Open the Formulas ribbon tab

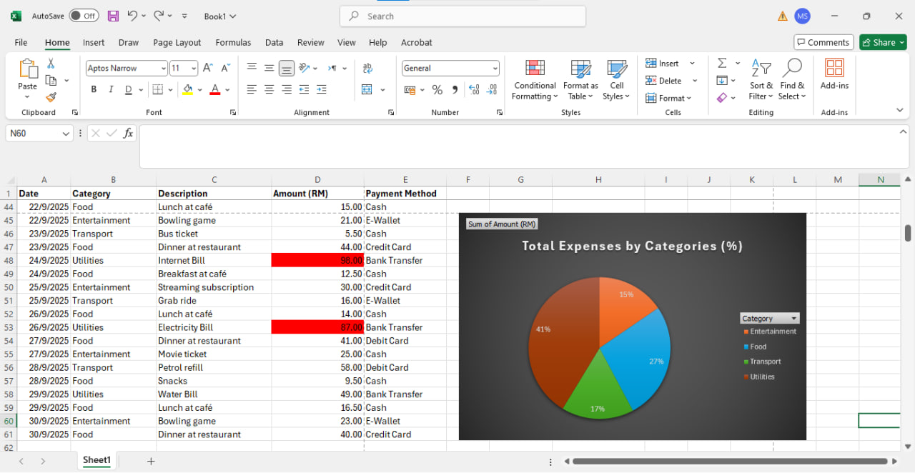(x=233, y=43)
